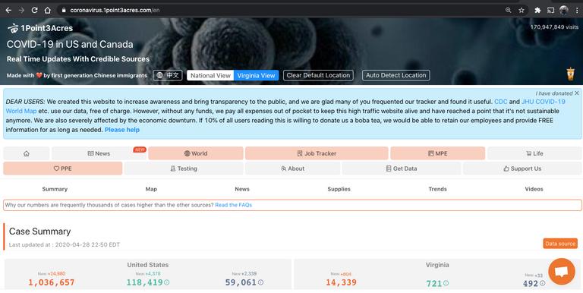The height and width of the screenshot is (293, 583).
Task: Open the orange chat bubble widget
Action: tap(562, 272)
